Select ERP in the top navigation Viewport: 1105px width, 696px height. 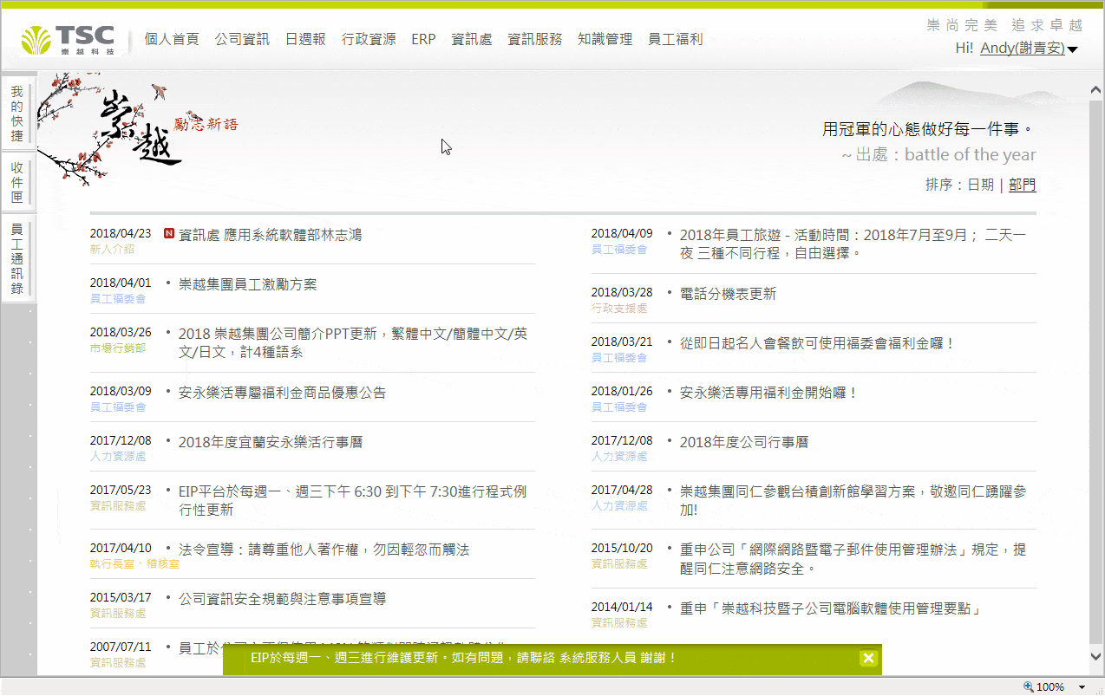[423, 39]
